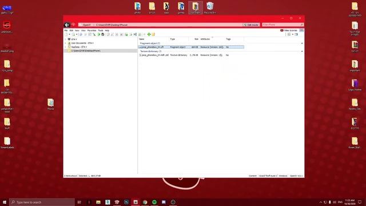The width and height of the screenshot is (366, 206).
Task: Select AppData - GTA V tree item
Action: [x=79, y=47]
